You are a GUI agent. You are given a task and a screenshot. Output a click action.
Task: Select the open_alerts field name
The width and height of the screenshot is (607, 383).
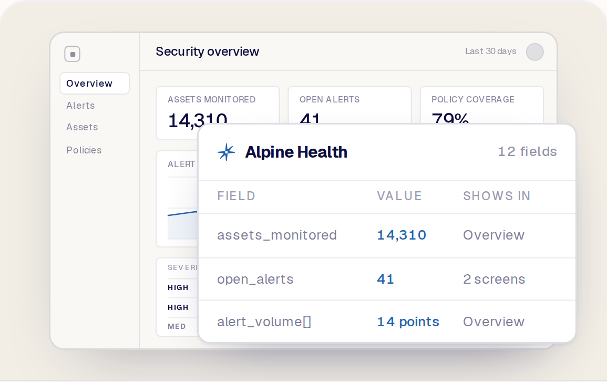click(x=255, y=280)
